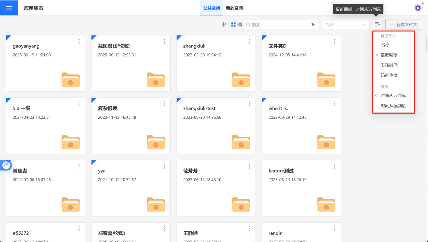
Task: Switch to 我的空间 tab
Action: click(x=234, y=8)
